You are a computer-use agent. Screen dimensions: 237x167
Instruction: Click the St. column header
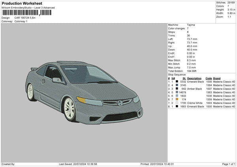(x=184, y=78)
